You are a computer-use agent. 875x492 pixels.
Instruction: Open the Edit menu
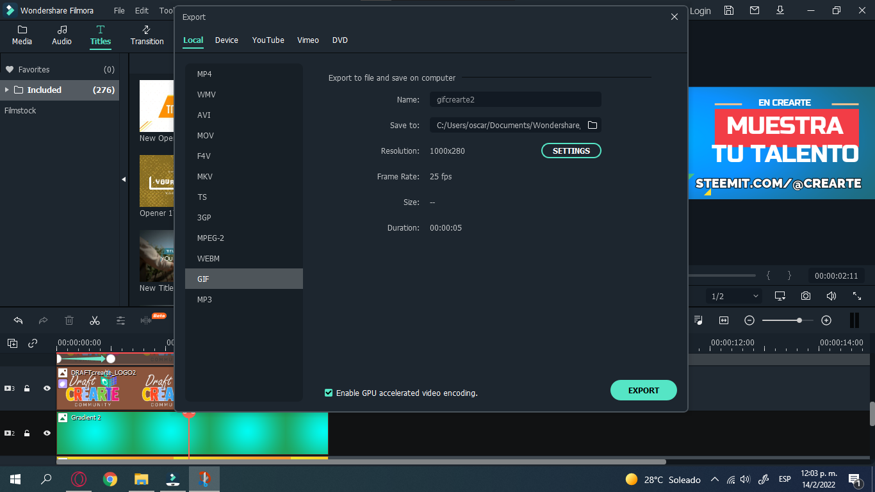[x=142, y=10]
